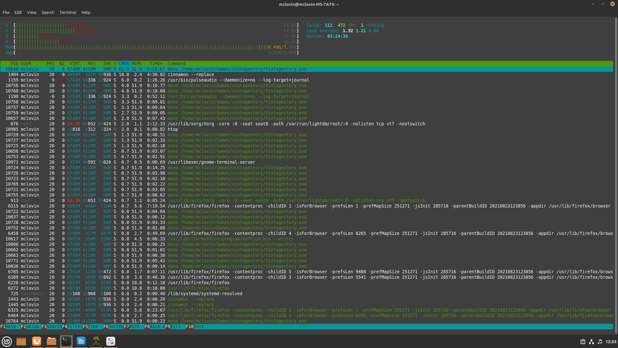Switch to the terminal taskbar icon
The width and height of the screenshot is (618, 348).
(66, 341)
